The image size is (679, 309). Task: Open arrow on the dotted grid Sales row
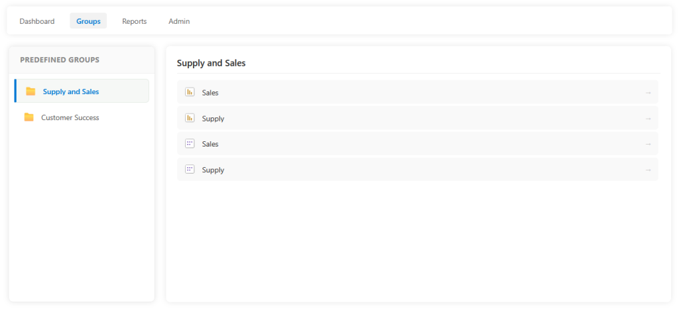coord(648,144)
